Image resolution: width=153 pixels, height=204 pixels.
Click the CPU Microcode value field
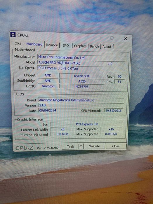(114, 111)
